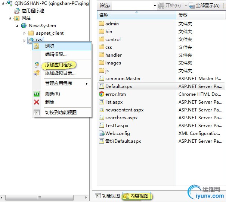Click the bin folder icon

102,31
